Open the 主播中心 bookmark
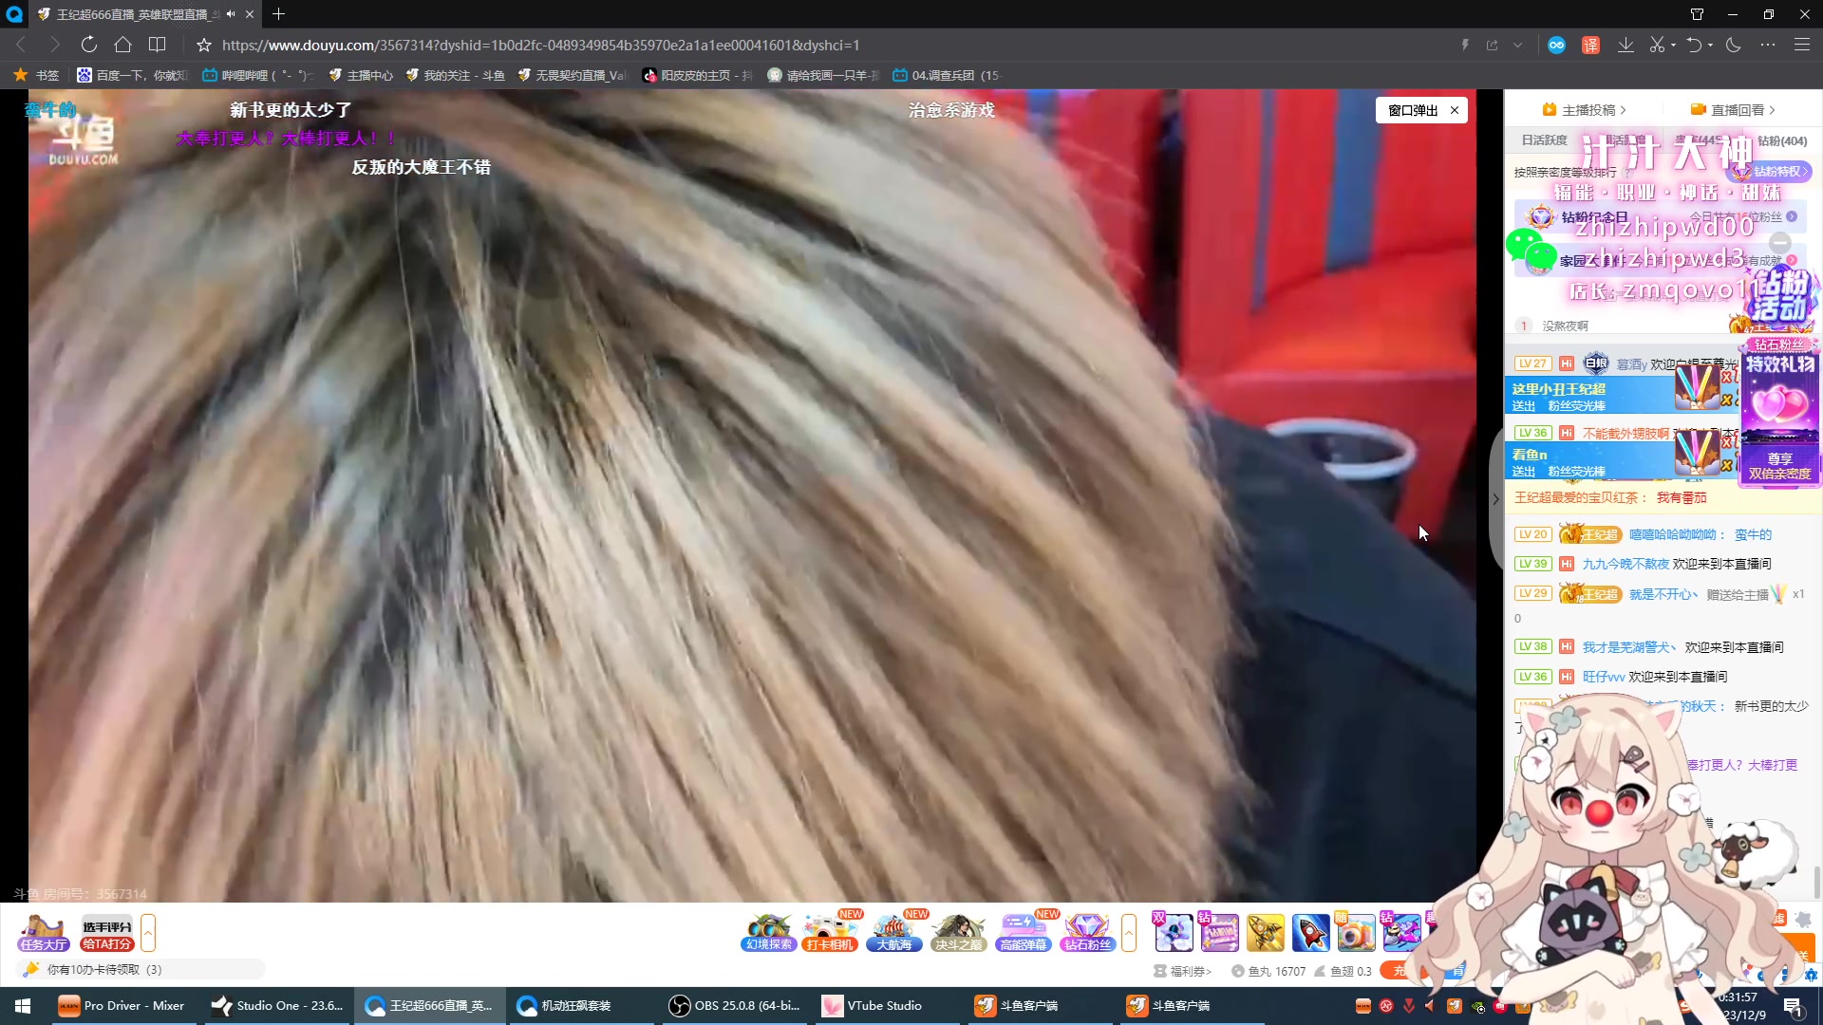1823x1025 pixels. click(361, 75)
